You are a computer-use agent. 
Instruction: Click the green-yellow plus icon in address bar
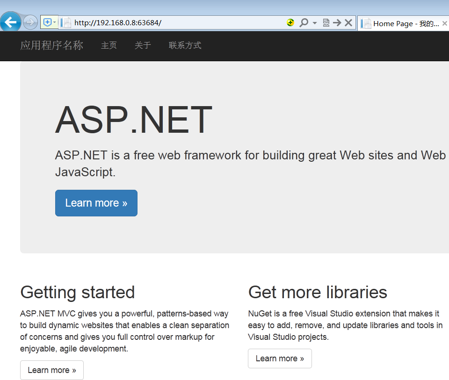tap(290, 22)
